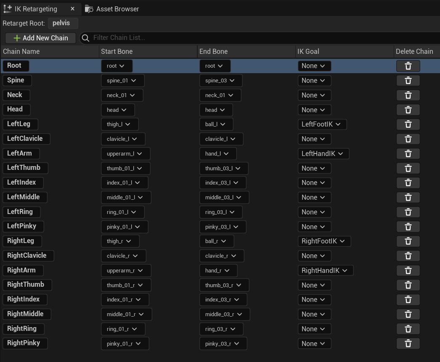This screenshot has width=440, height=362.
Task: Open LeftArm IK goal dropdown LeftHandIK
Action: pos(323,153)
